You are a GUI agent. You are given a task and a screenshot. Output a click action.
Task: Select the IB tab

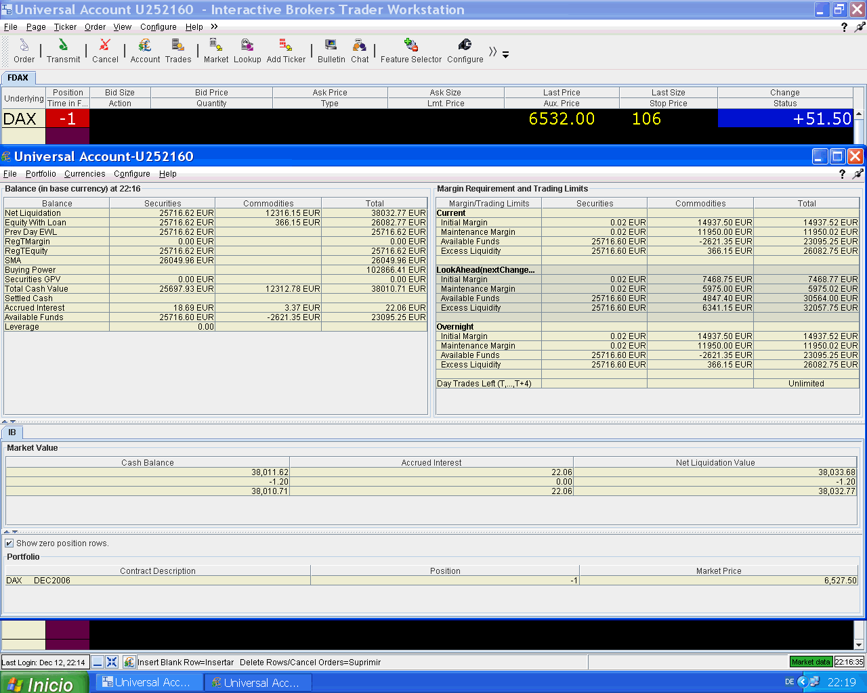[x=12, y=432]
